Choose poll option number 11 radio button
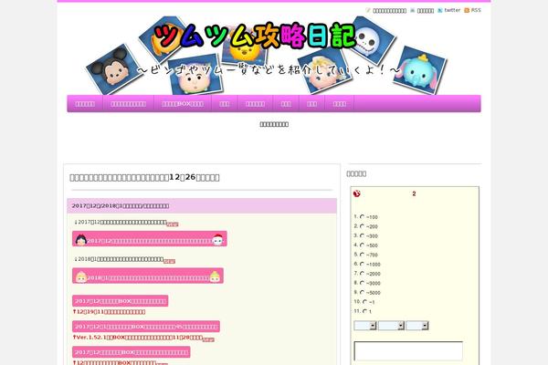548x365 pixels. (364, 311)
